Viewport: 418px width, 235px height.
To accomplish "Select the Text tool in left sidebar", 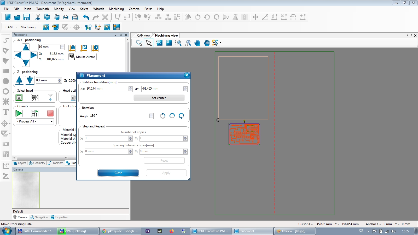I will click(x=6, y=112).
